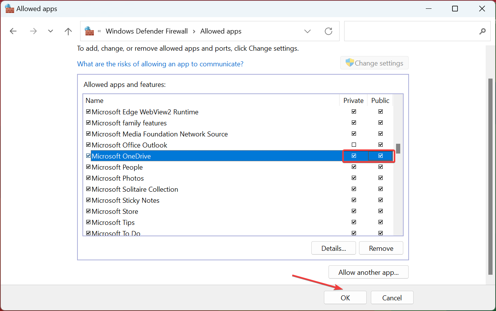Expand the address bar history dropdown
The image size is (496, 311).
(308, 31)
